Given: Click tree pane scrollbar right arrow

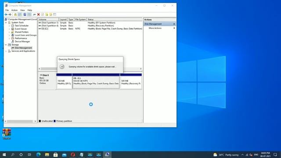Looking at the screenshot, I should (x=35, y=121).
